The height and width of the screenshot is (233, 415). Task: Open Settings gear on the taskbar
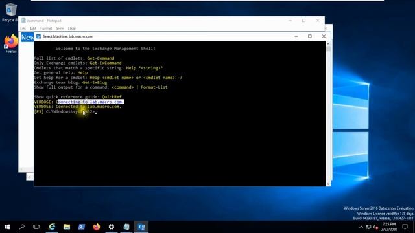click(x=112, y=227)
